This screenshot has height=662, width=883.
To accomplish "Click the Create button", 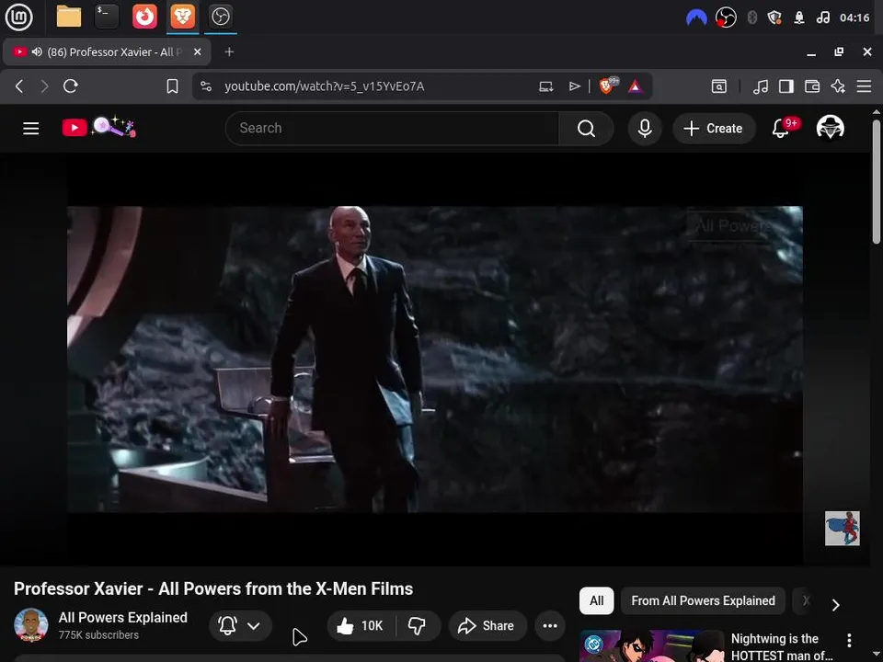I will [x=714, y=129].
